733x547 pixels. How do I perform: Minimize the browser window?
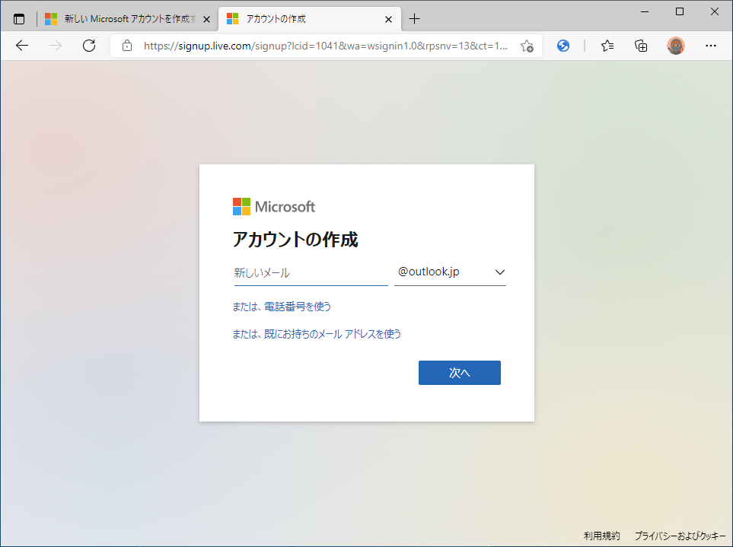point(645,11)
